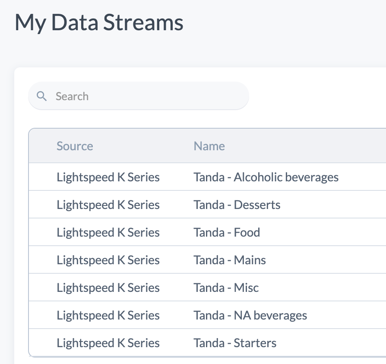This screenshot has height=364, width=386.
Task: Choose the Tanda - NA beverages stream
Action: [250, 315]
